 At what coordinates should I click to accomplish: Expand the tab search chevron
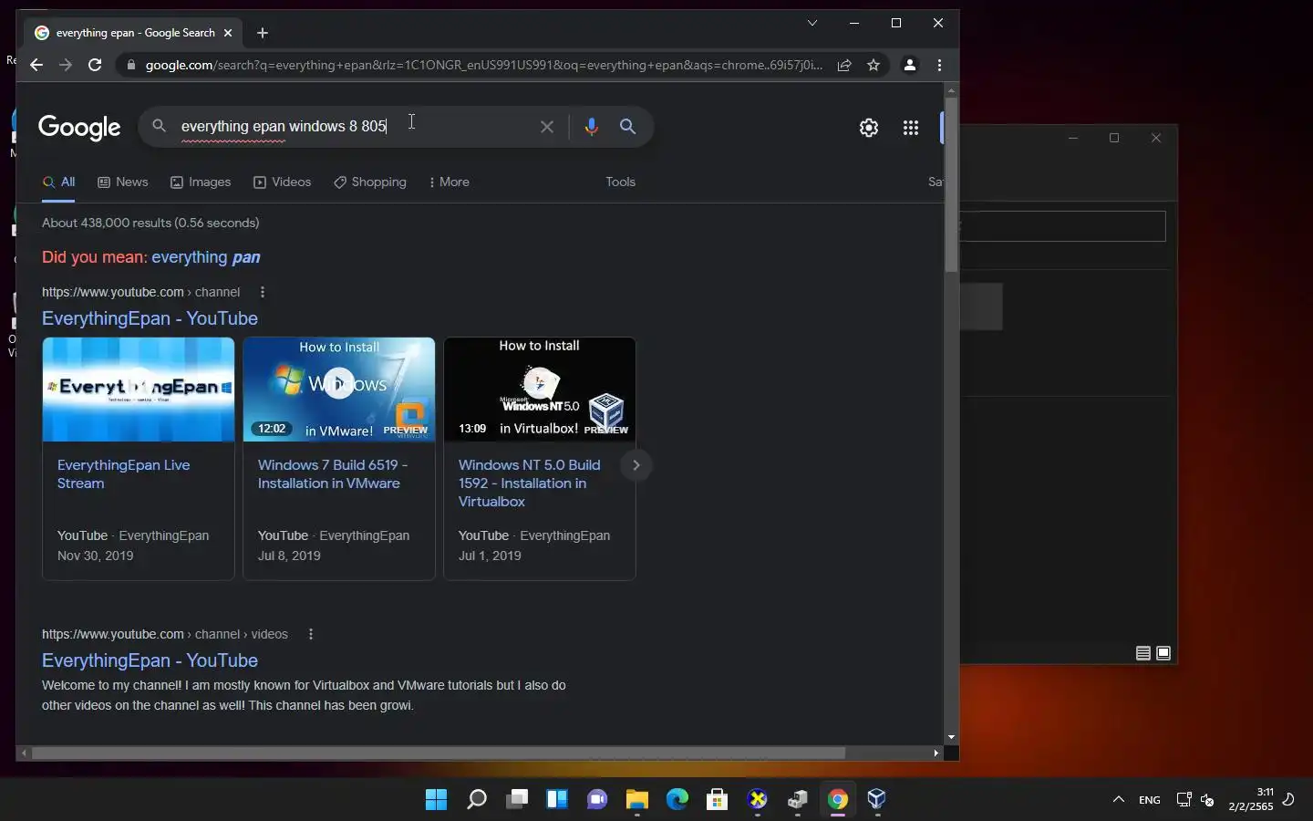(x=812, y=23)
